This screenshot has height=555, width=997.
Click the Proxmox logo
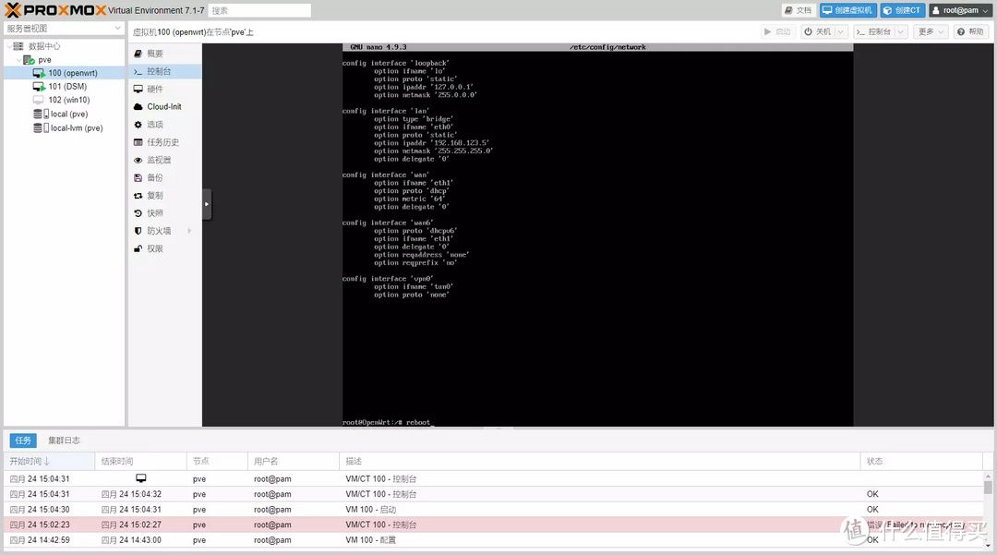coord(55,10)
